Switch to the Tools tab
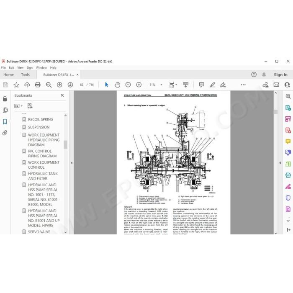293x293 pixels. [x=25, y=75]
